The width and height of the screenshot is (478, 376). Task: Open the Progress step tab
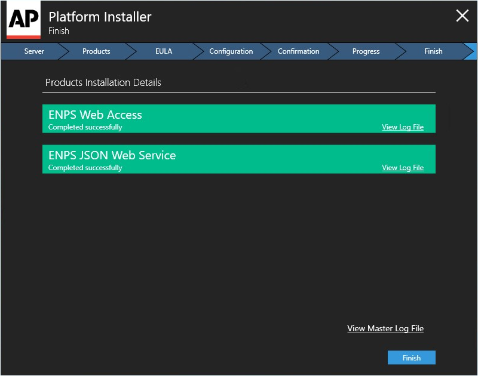point(366,51)
